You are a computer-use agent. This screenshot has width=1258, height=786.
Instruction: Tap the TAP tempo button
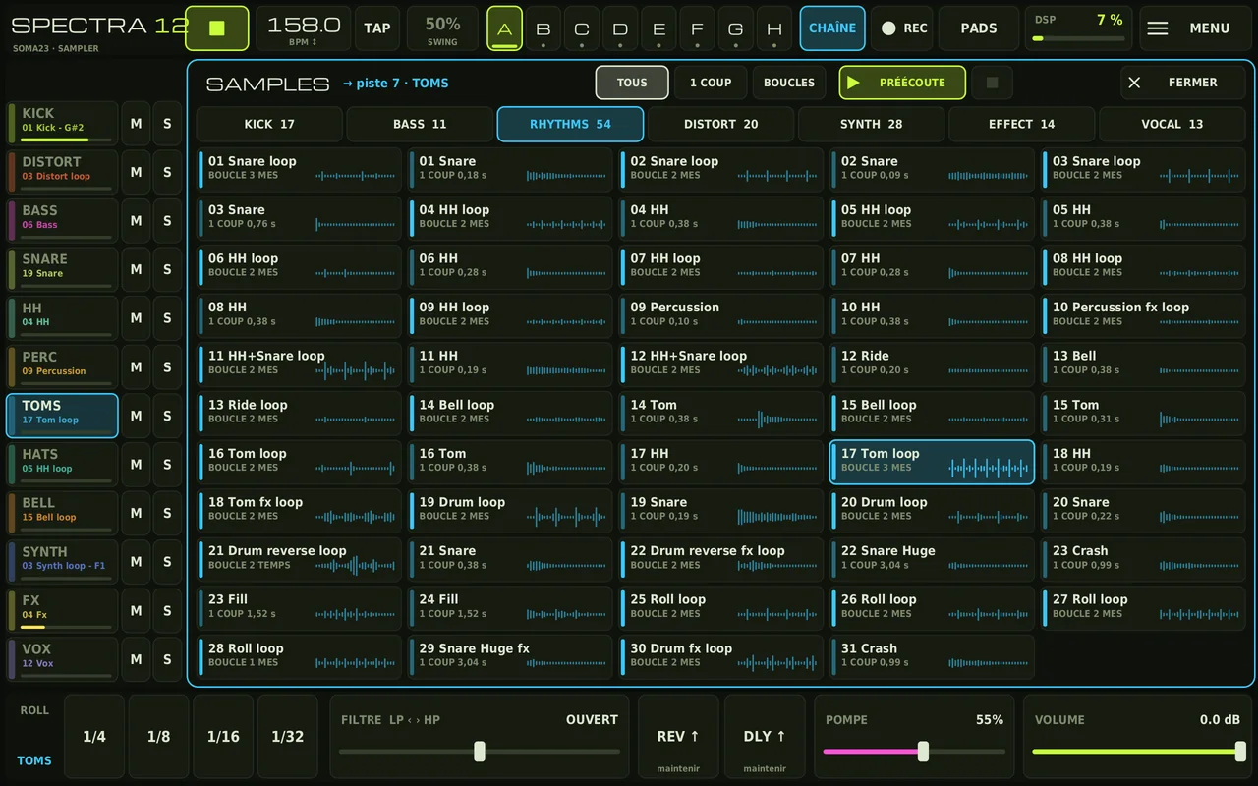tap(377, 28)
